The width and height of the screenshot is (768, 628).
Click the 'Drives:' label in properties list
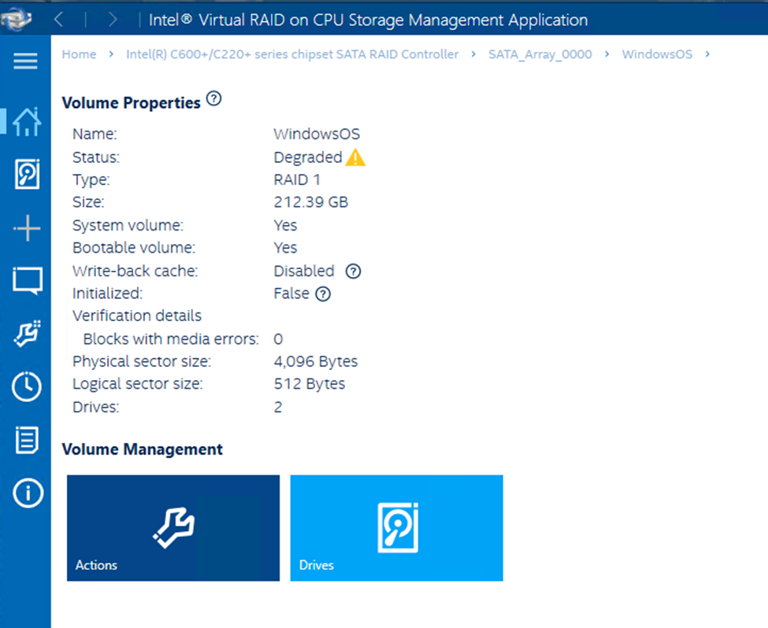[96, 407]
